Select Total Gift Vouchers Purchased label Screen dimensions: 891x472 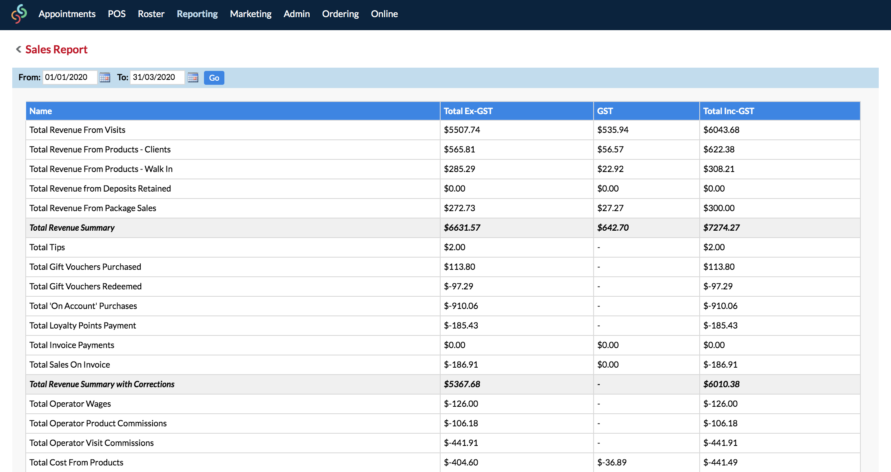[85, 267]
